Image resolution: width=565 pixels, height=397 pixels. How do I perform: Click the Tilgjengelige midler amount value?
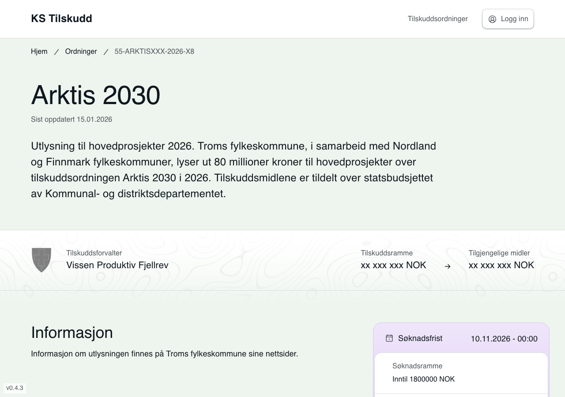[501, 265]
